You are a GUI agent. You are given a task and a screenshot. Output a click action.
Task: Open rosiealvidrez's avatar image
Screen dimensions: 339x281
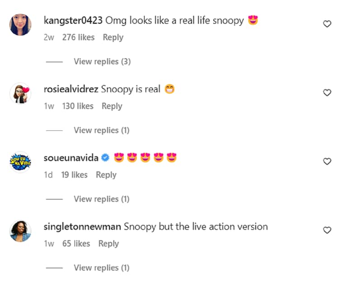coord(20,93)
